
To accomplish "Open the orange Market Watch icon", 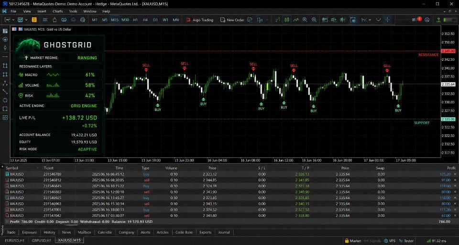I will 34,20.
